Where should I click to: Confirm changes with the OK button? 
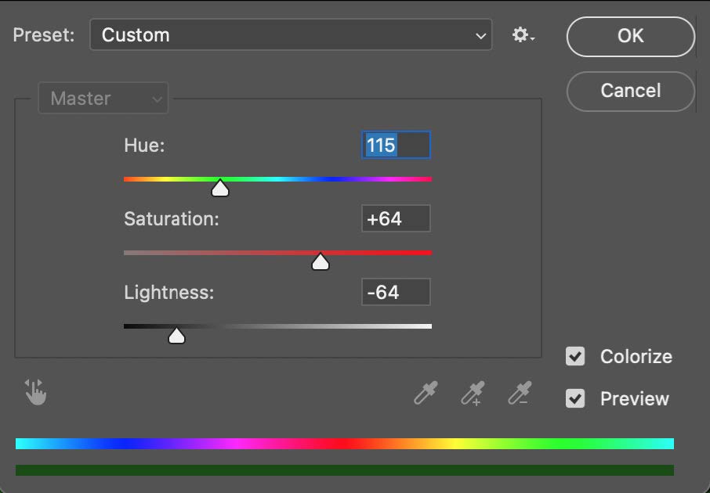click(x=630, y=36)
